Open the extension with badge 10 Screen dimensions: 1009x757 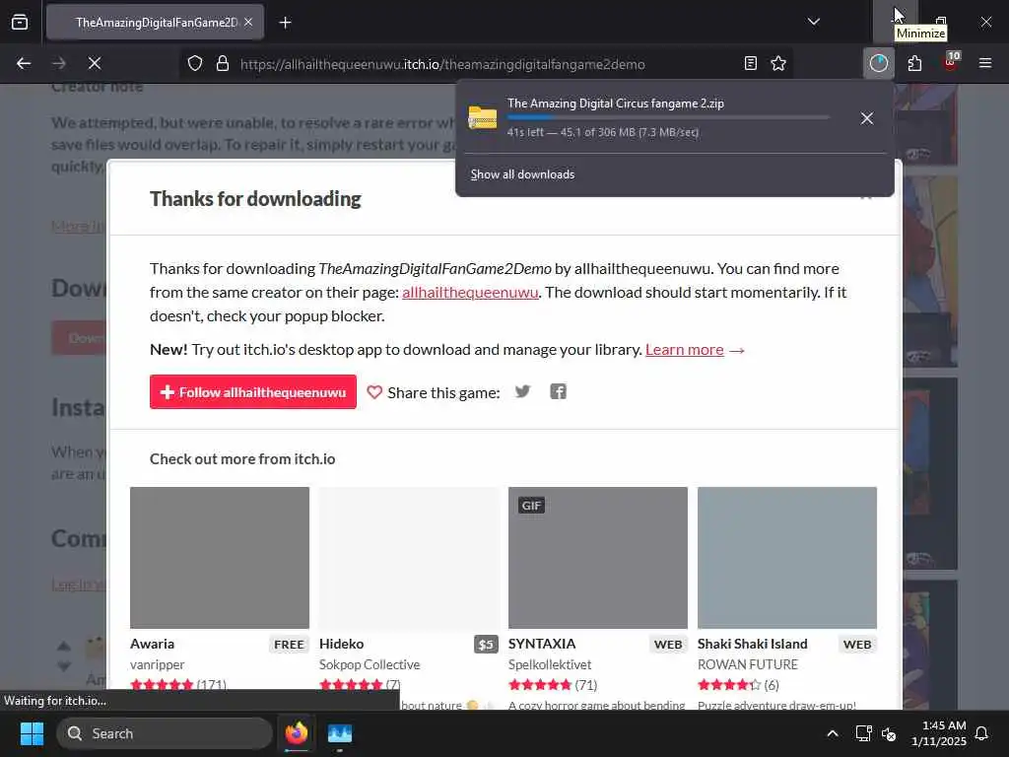click(x=951, y=62)
